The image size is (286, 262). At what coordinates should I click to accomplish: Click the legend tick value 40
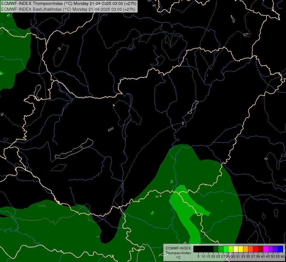tap(263, 256)
